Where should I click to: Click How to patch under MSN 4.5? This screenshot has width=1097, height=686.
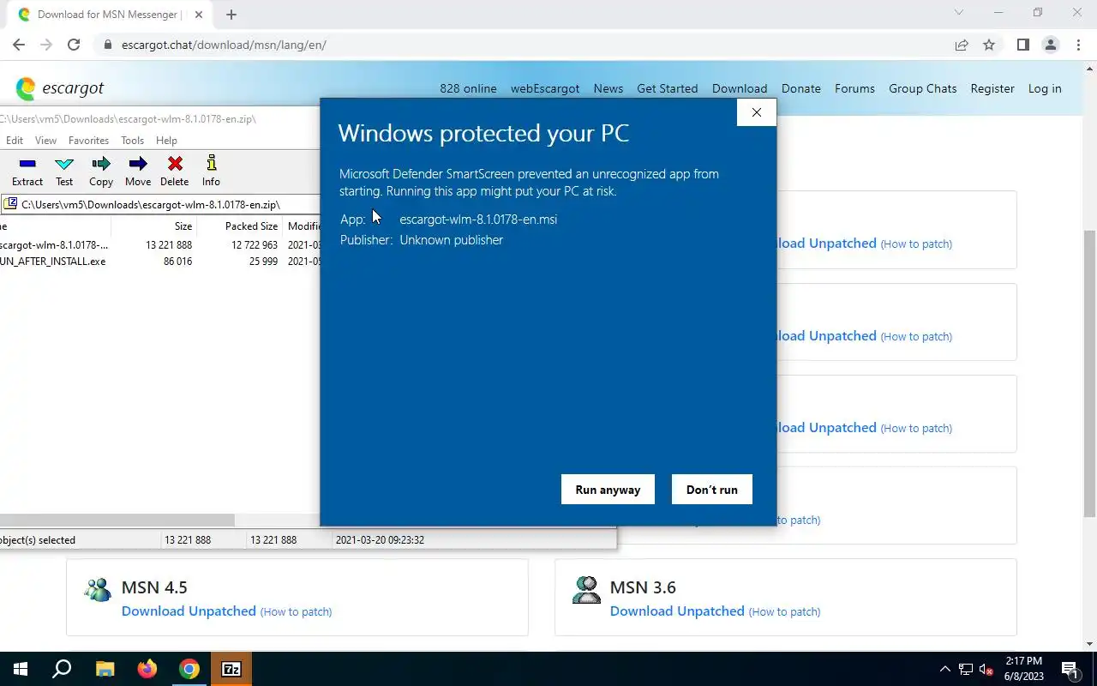click(x=296, y=611)
